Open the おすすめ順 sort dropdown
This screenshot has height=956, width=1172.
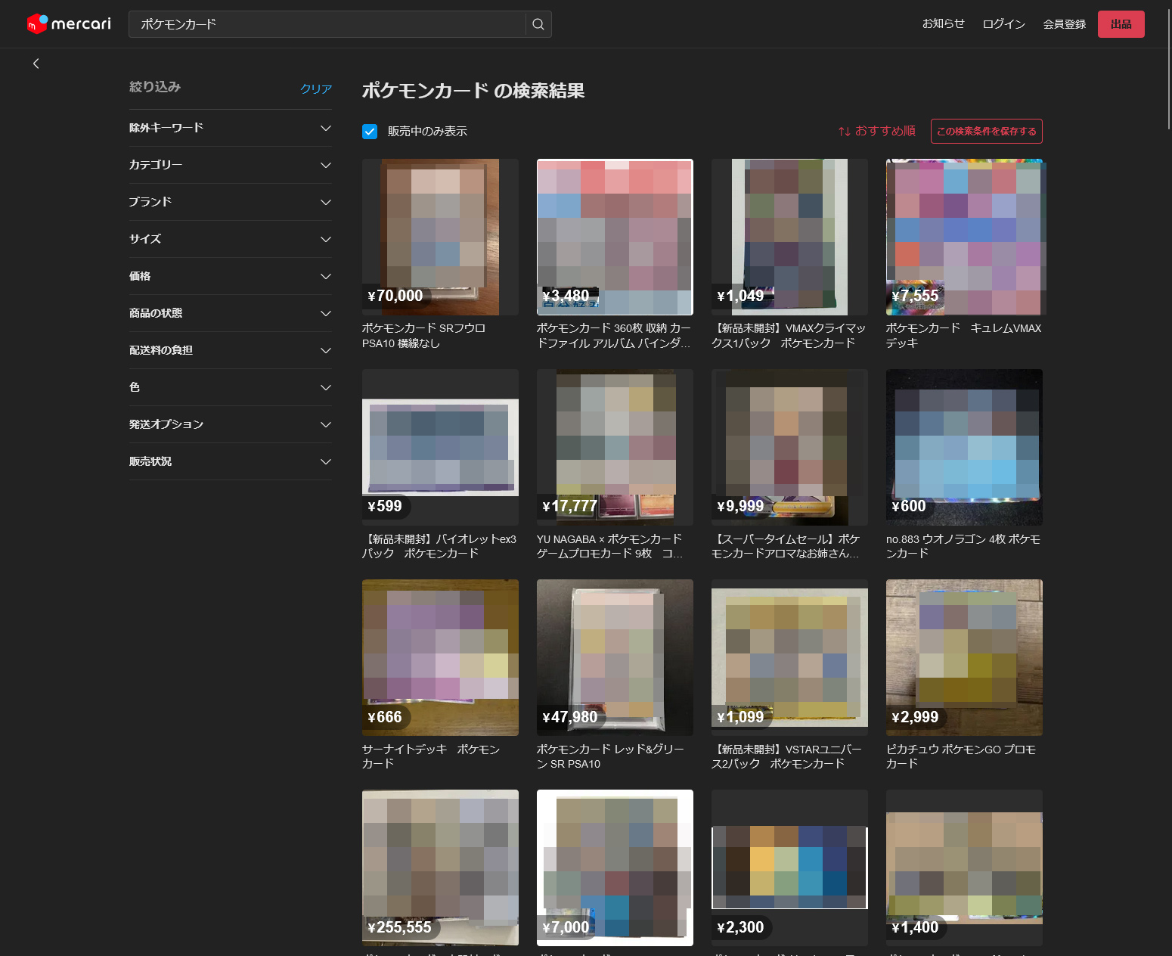(x=877, y=132)
